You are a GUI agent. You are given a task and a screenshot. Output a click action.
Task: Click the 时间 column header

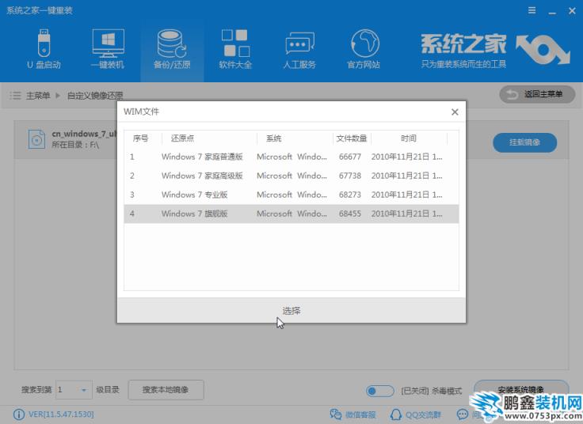[408, 138]
